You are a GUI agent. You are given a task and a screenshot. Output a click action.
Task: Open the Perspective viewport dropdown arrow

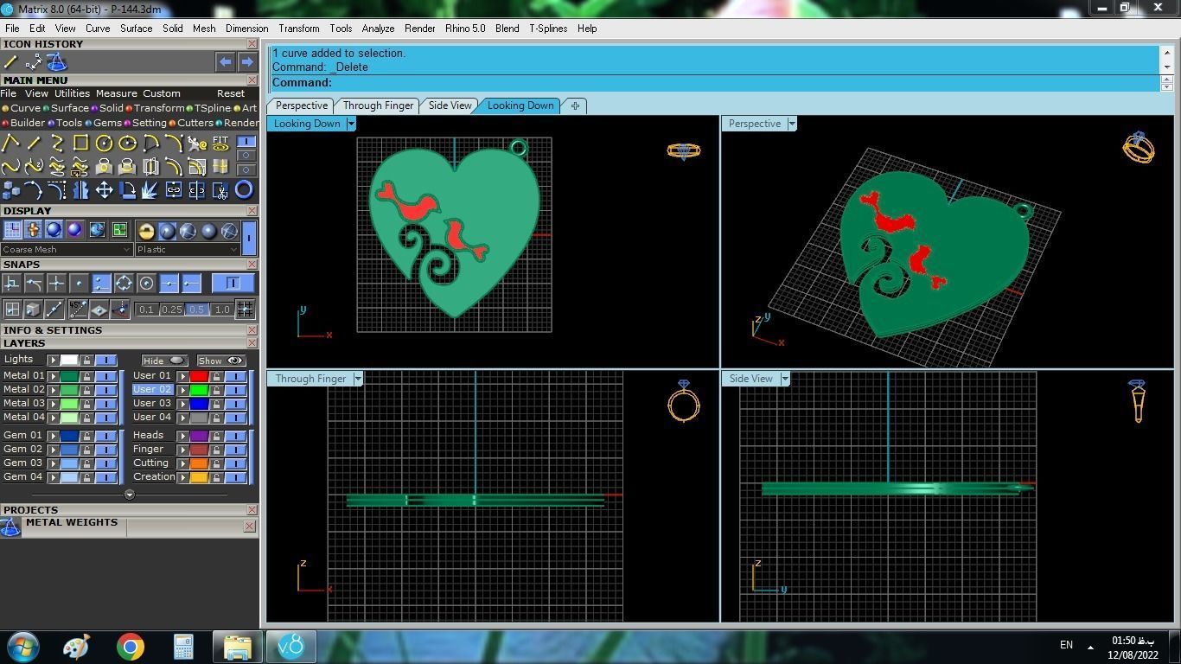coord(791,124)
